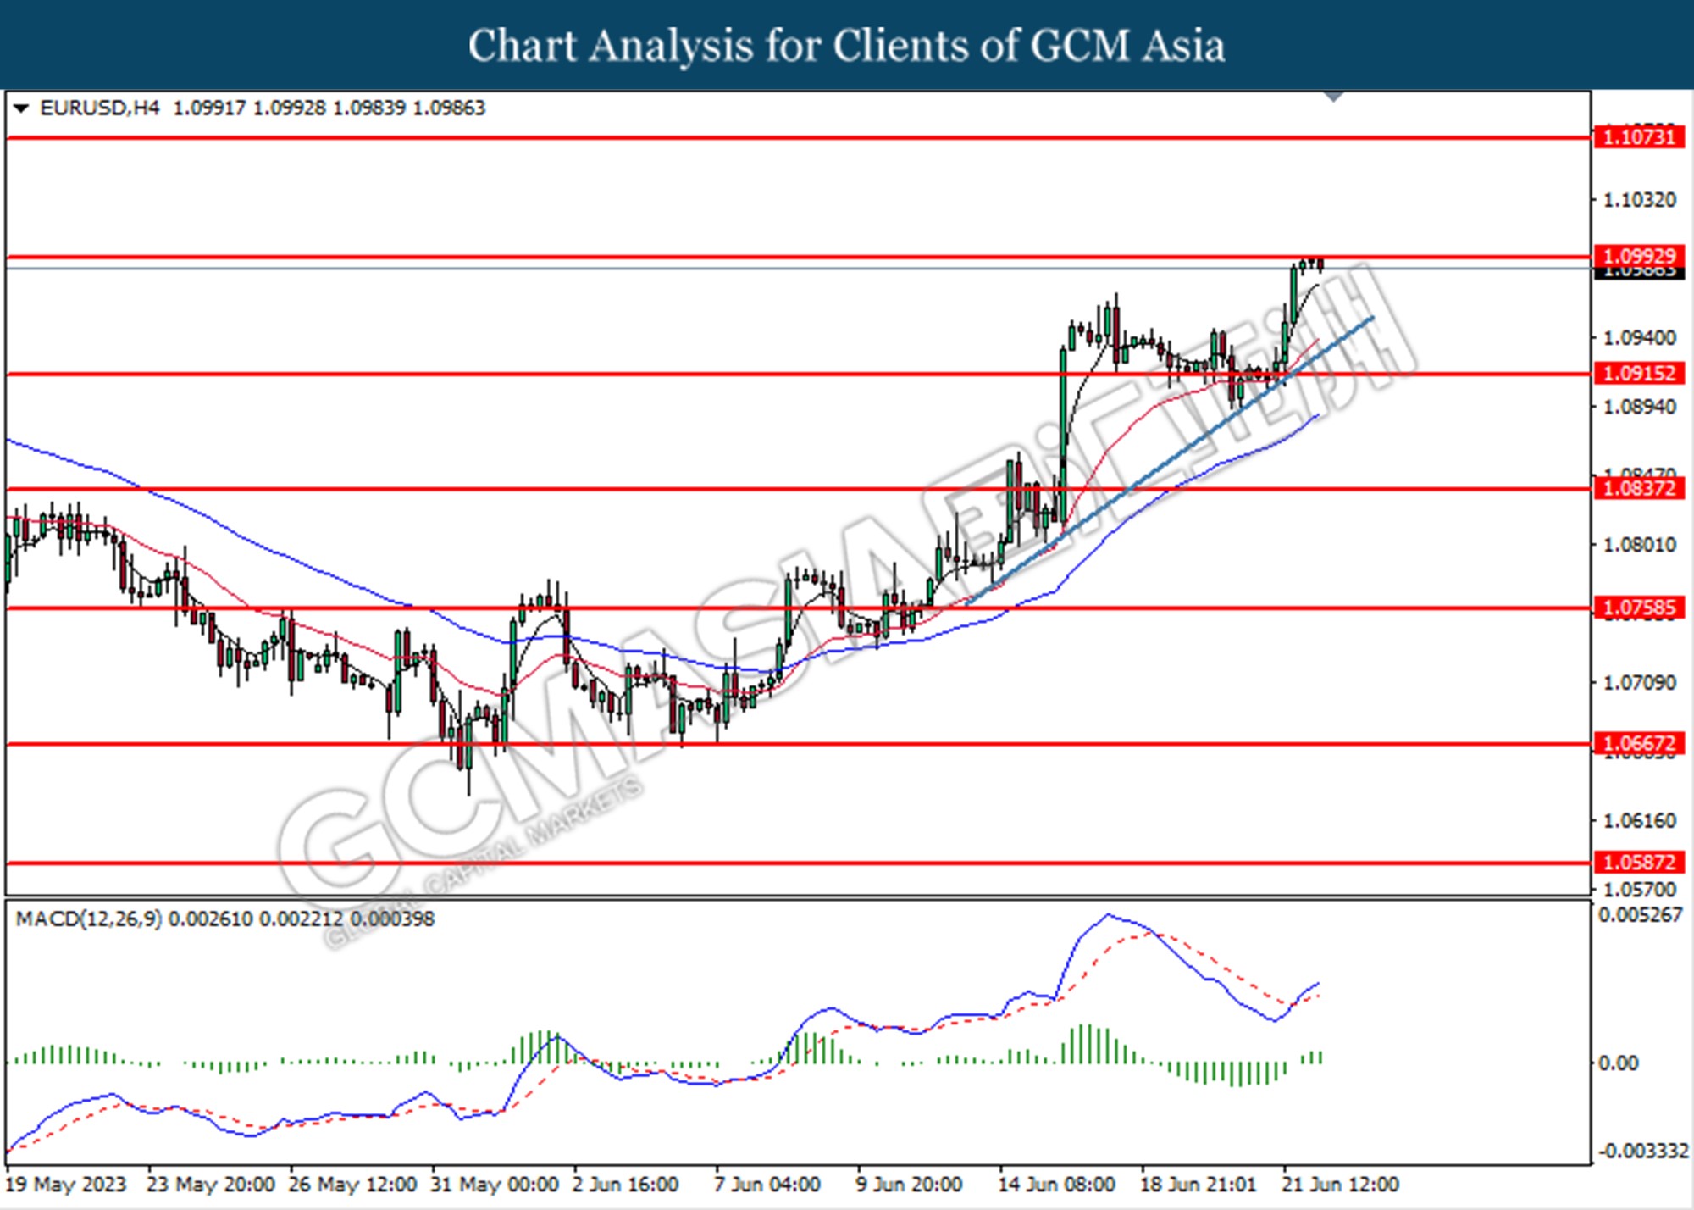Click the current price 1.09863 axis marker
Viewport: 1694px width, 1210px height.
click(x=1639, y=272)
